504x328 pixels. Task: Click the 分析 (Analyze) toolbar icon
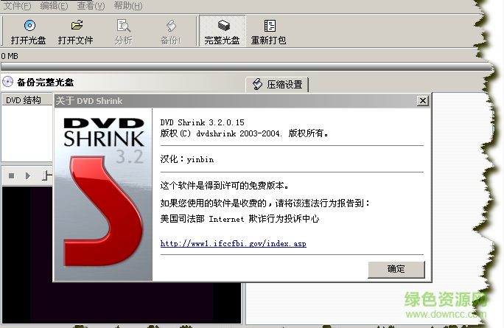point(124,32)
